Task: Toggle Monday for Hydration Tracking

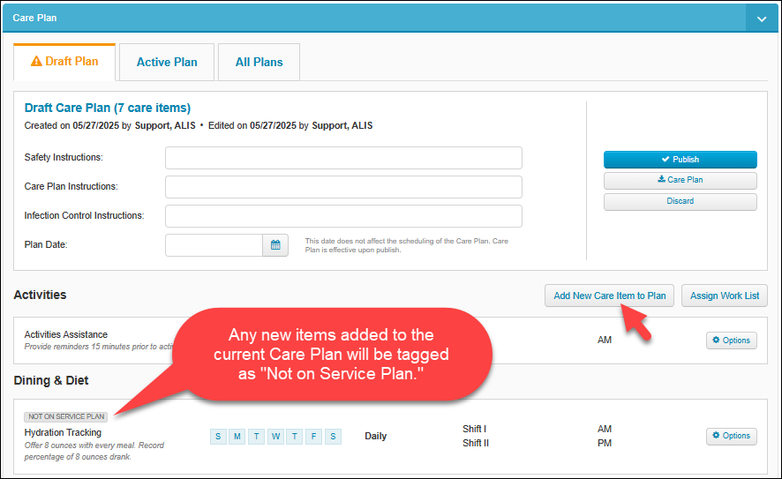Action: [237, 437]
